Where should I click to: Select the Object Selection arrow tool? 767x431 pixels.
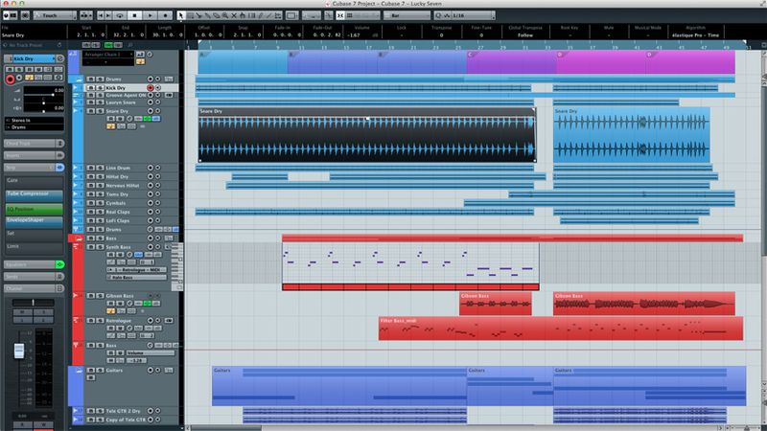pyautogui.click(x=181, y=15)
